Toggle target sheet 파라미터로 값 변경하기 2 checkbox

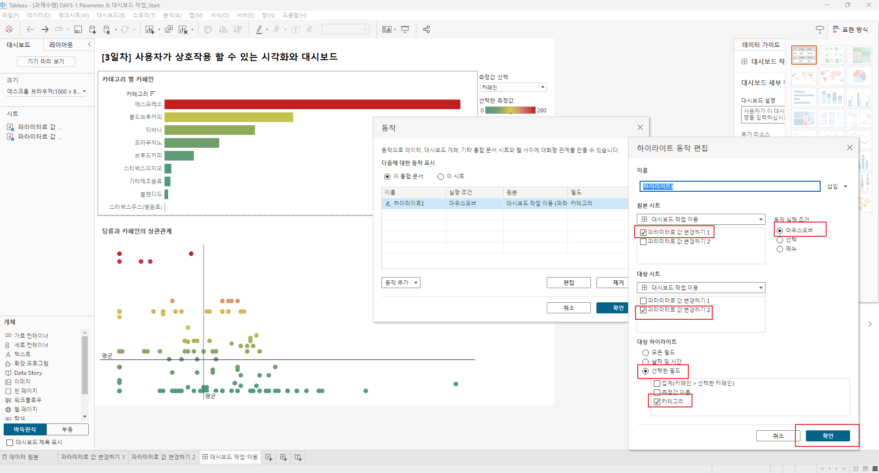click(x=643, y=310)
